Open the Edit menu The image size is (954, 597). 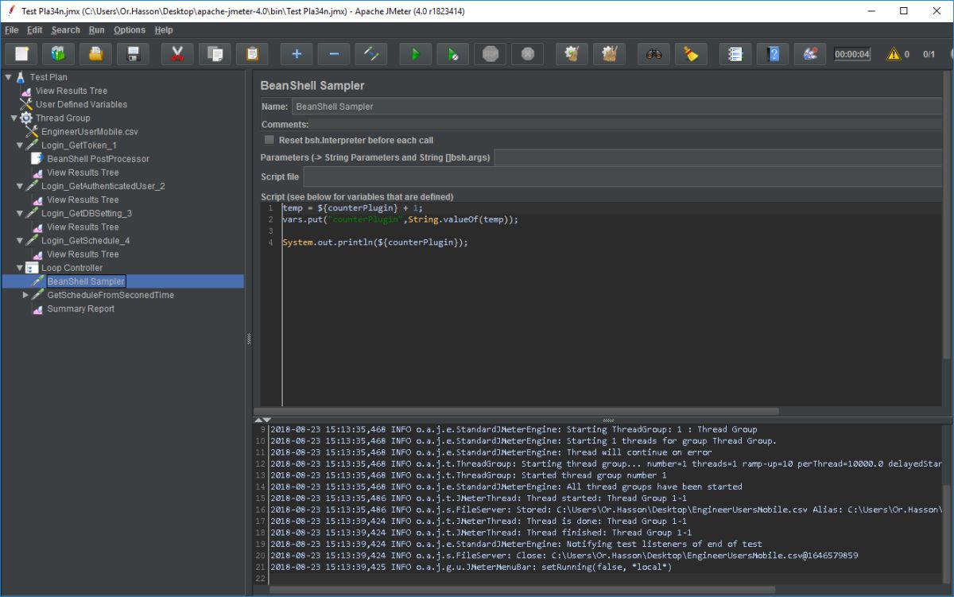[x=34, y=30]
